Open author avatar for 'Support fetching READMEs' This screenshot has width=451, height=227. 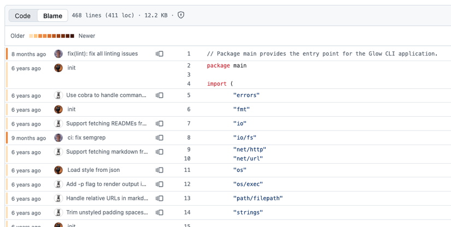[58, 123]
